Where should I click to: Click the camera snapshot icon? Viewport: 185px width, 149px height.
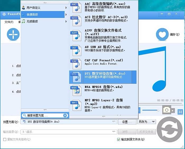tap(166, 110)
